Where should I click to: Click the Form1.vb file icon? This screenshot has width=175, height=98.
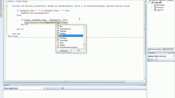pos(155,7)
